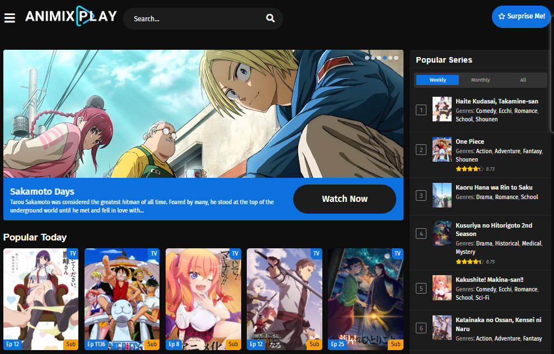Open the swordsman Ep 12 poster card
Image resolution: width=554 pixels, height=354 pixels.
tap(284, 299)
